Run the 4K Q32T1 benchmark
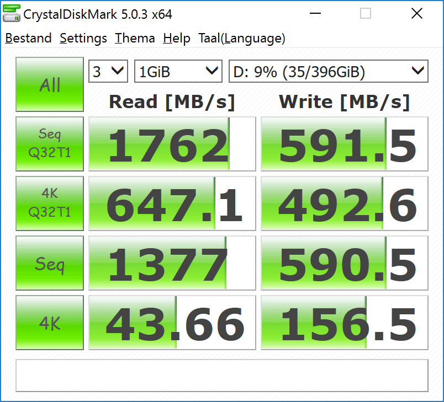 [50, 203]
